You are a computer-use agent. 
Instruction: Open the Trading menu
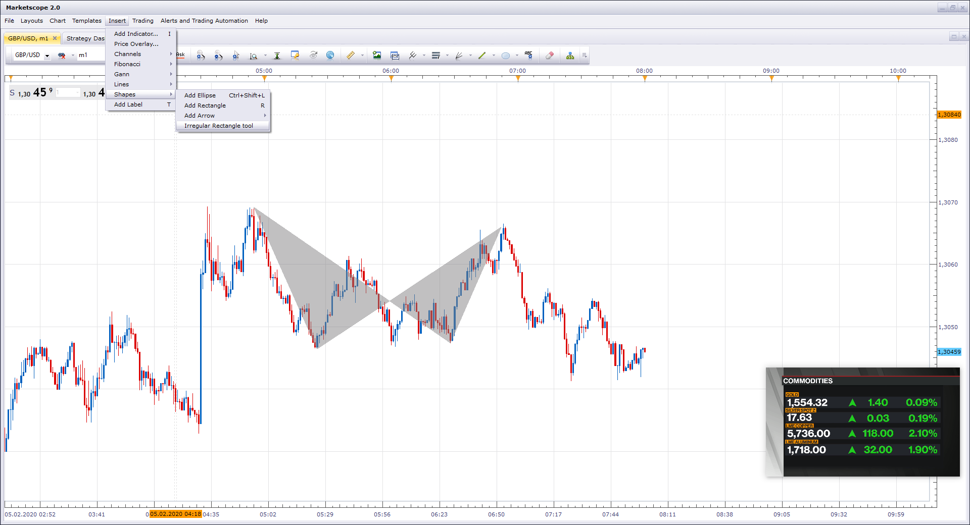[x=142, y=21]
